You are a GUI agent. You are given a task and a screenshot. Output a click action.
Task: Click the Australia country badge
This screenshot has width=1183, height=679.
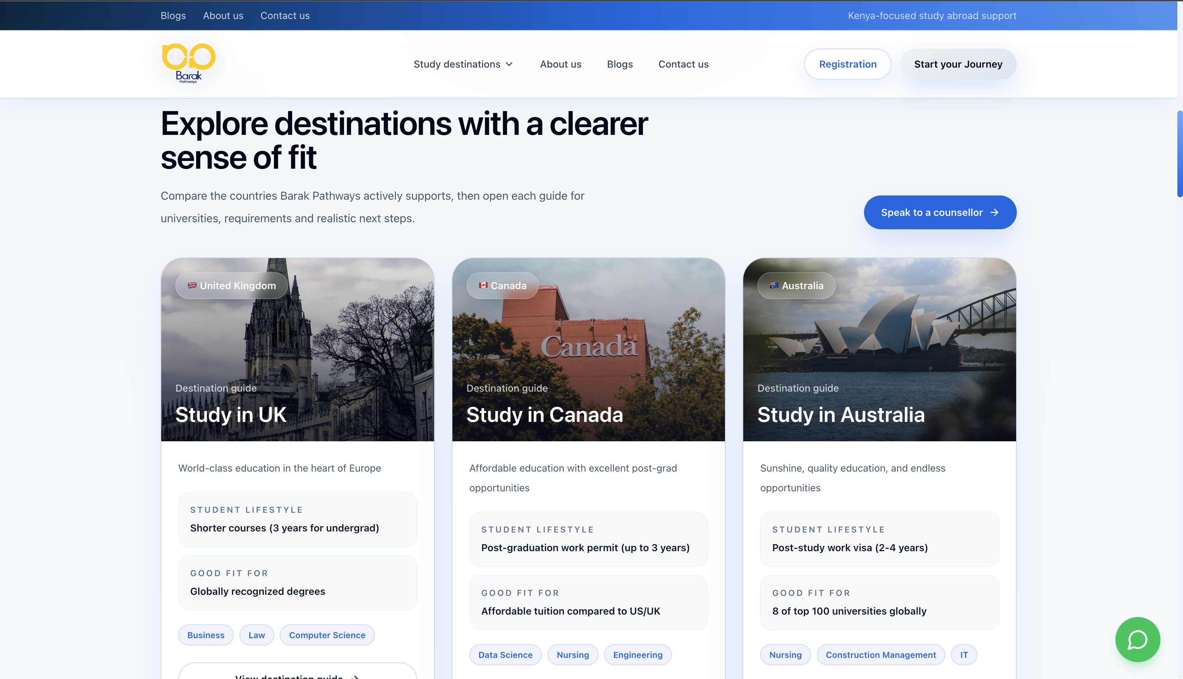click(x=797, y=285)
